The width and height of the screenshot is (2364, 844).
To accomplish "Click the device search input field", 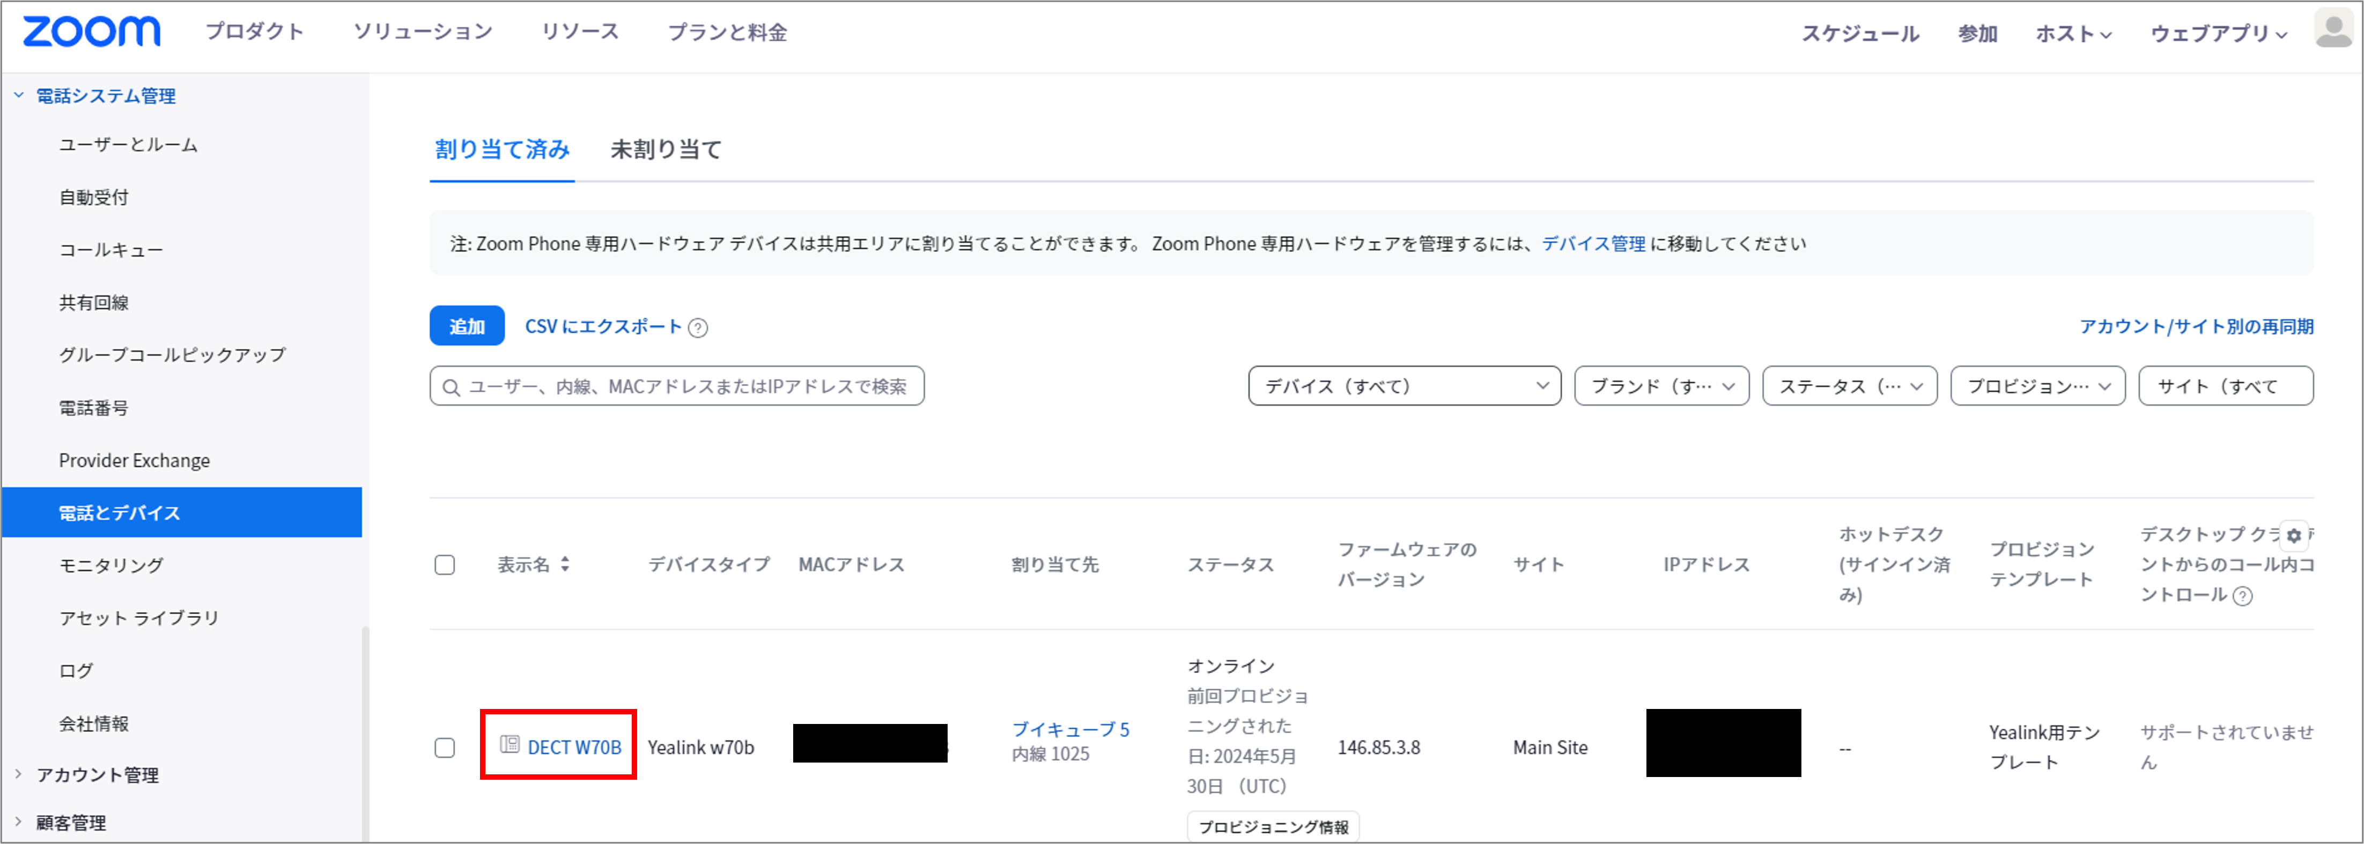I will (676, 386).
